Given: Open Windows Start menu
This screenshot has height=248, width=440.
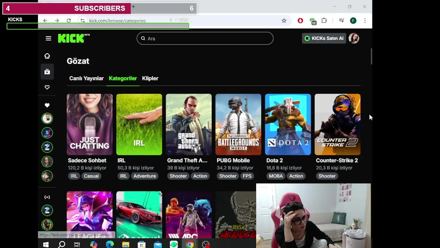Looking at the screenshot, I should click(x=46, y=245).
